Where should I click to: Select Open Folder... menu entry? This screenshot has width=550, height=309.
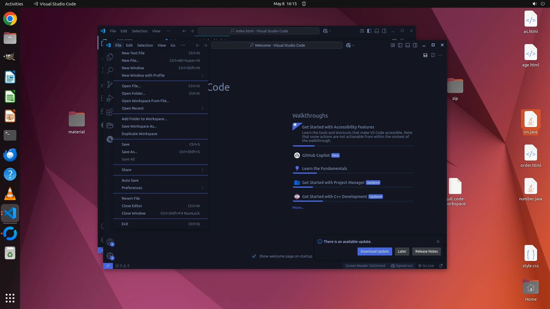tap(133, 94)
